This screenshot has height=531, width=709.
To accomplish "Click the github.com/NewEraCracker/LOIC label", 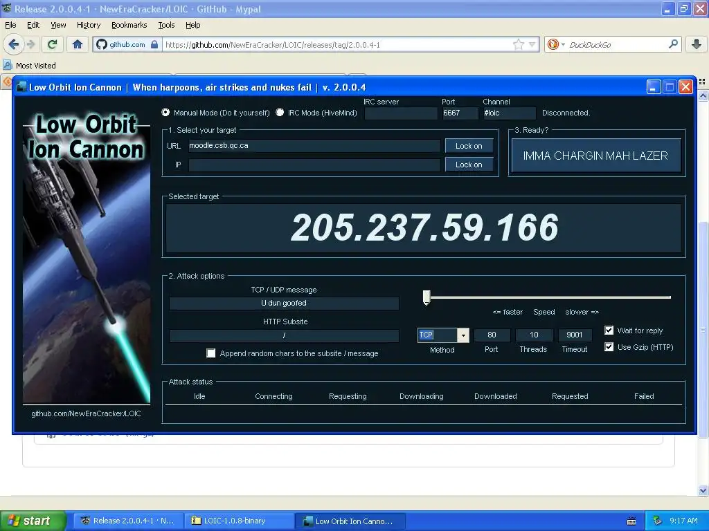I will [86, 413].
